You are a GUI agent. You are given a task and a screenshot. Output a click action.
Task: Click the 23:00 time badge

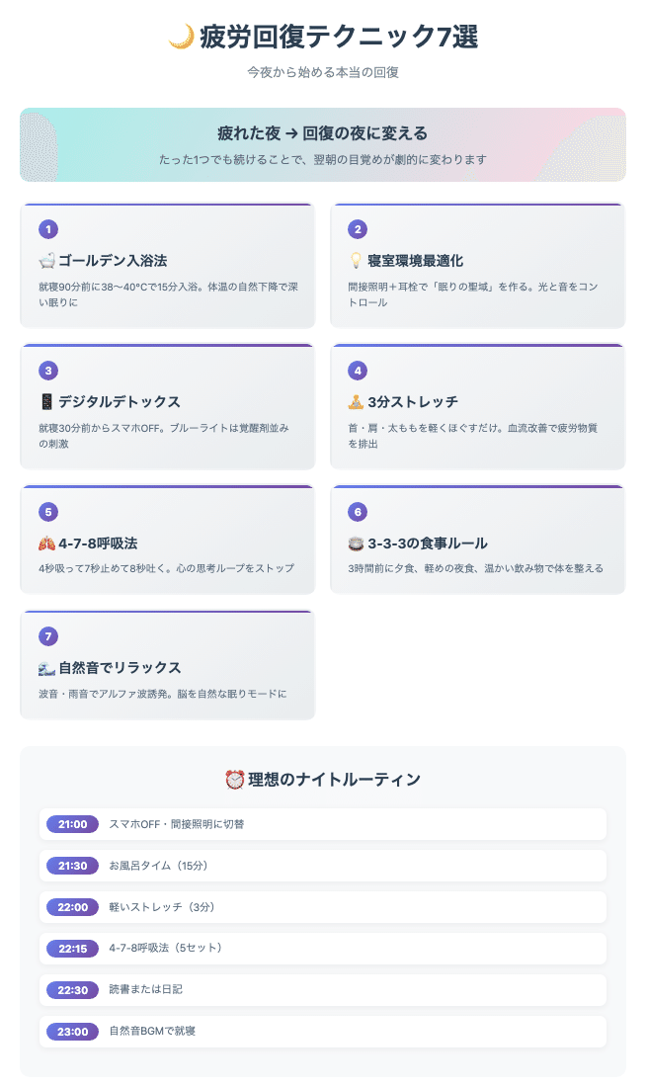point(73,1032)
